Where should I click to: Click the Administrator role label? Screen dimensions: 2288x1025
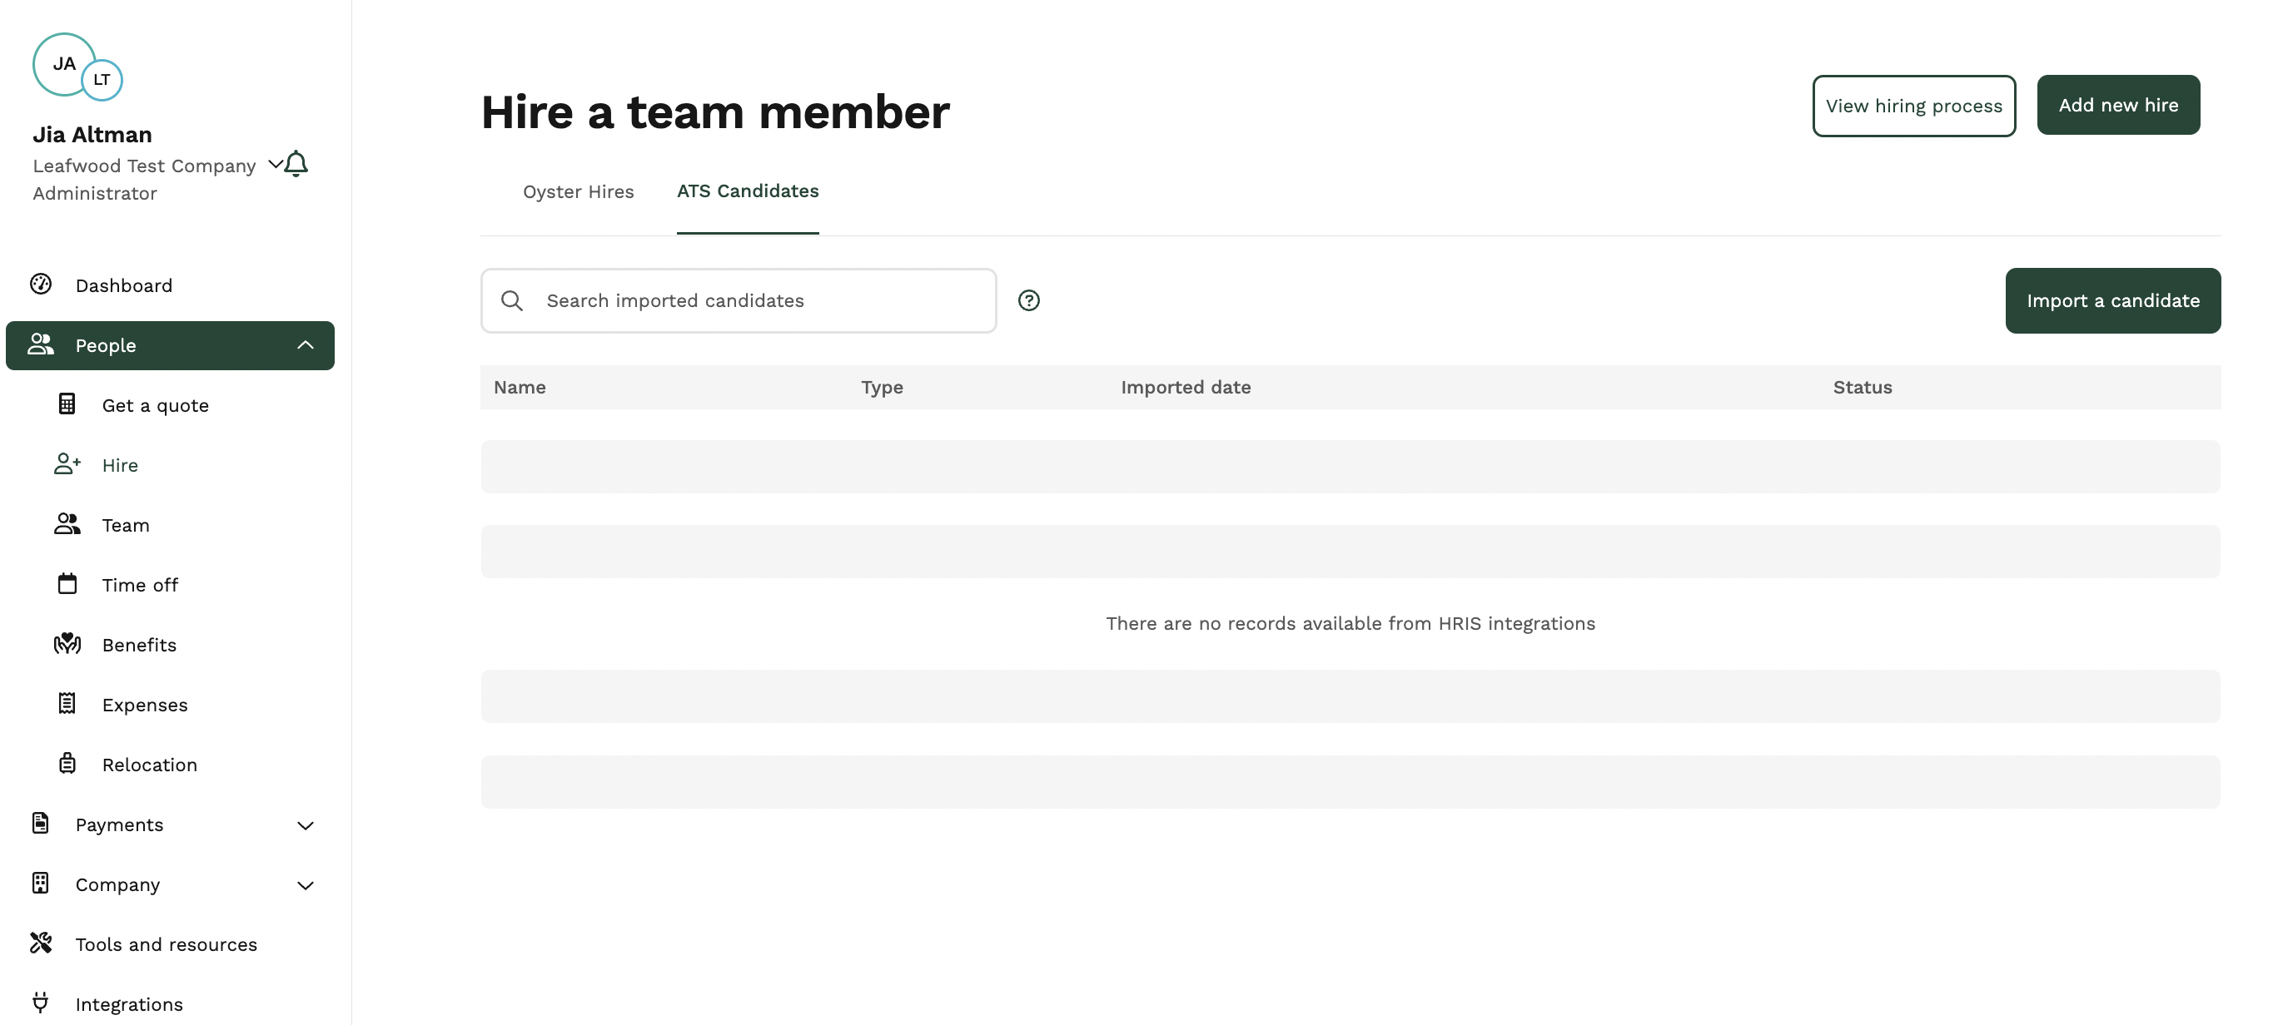click(x=95, y=194)
